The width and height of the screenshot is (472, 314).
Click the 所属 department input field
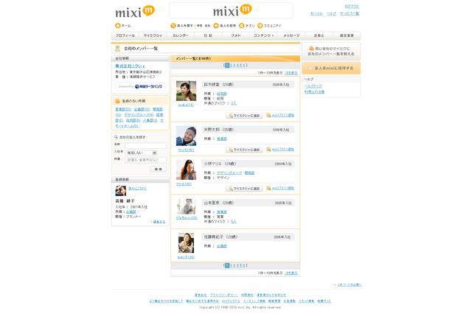(145, 160)
